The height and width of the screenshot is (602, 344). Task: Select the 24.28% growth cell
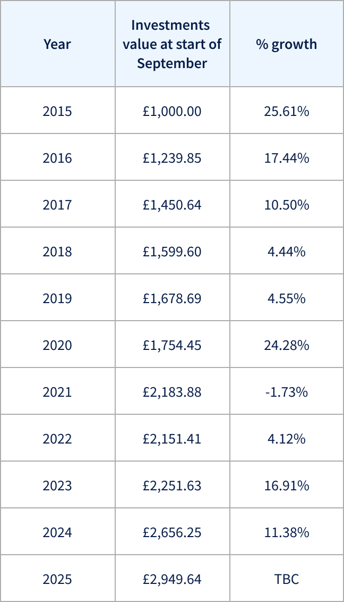[x=287, y=346]
